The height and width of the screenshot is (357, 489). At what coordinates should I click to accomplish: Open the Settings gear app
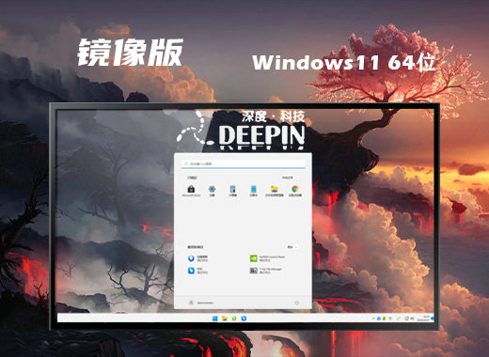click(x=212, y=191)
